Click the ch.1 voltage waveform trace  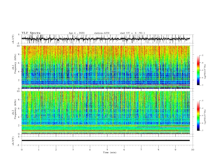pyautogui.click(x=105, y=39)
